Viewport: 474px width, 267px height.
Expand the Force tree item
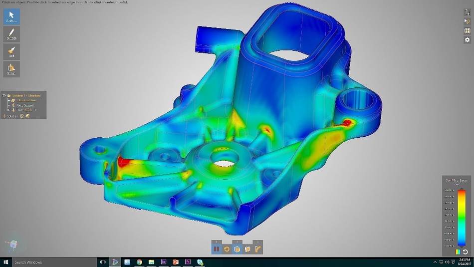tap(8, 110)
